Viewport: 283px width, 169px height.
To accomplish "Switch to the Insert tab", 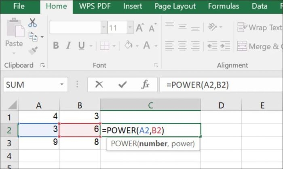I will click(132, 6).
